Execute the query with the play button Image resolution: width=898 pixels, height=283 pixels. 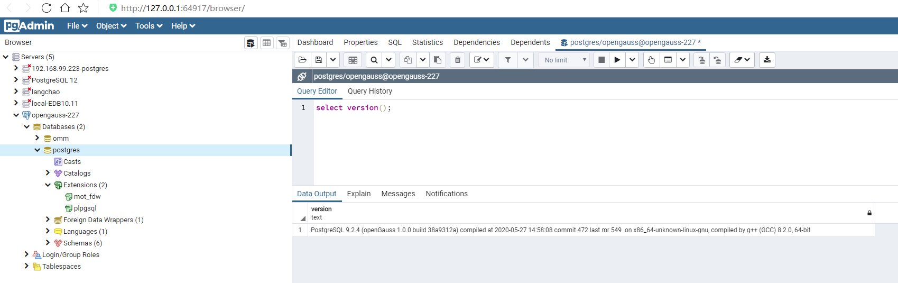[617, 60]
